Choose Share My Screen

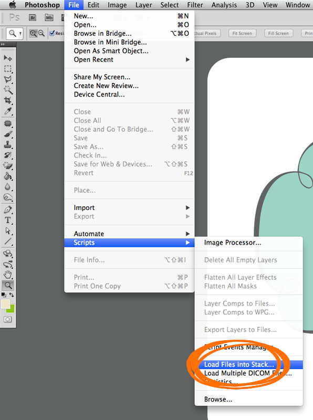tap(129, 77)
